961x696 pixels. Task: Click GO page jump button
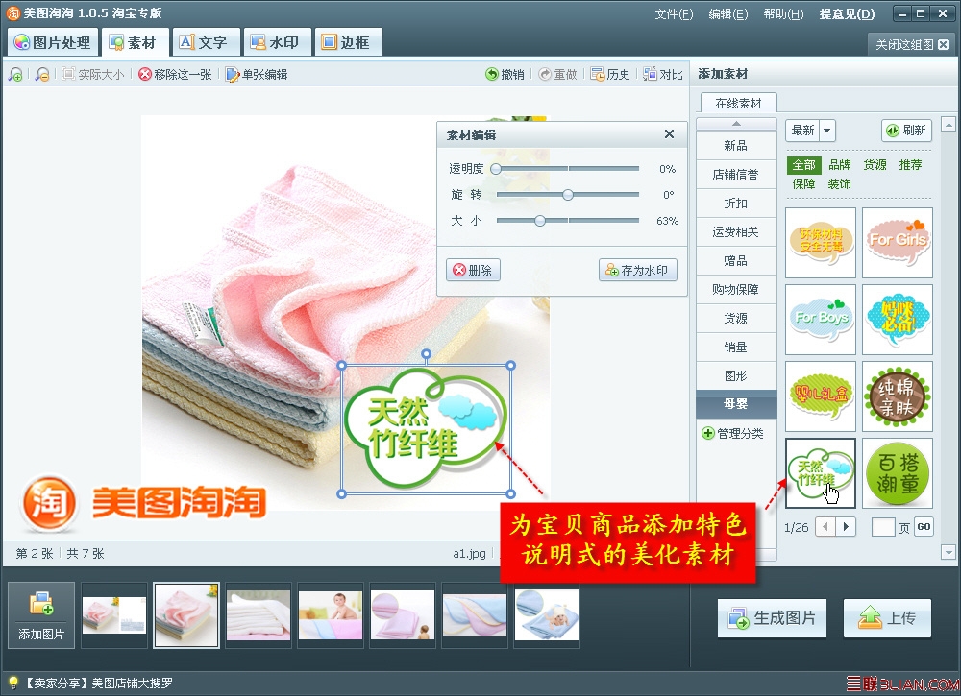click(x=924, y=526)
